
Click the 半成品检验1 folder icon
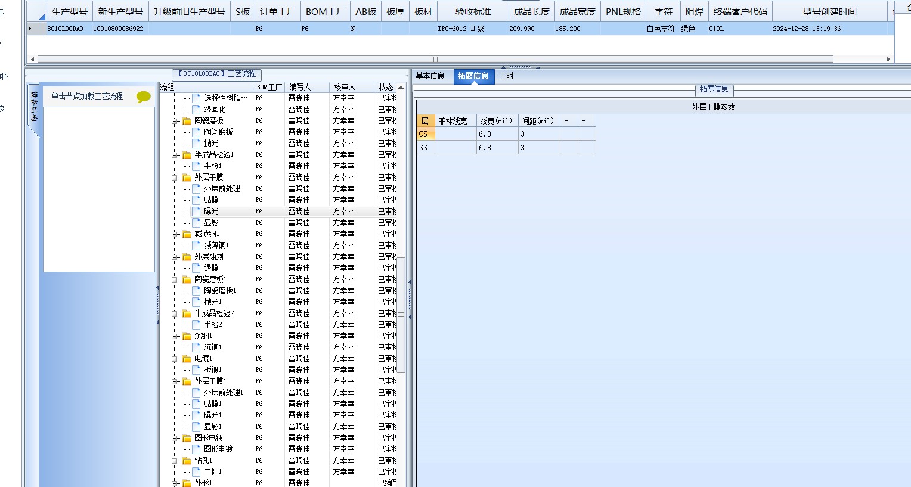tap(187, 154)
